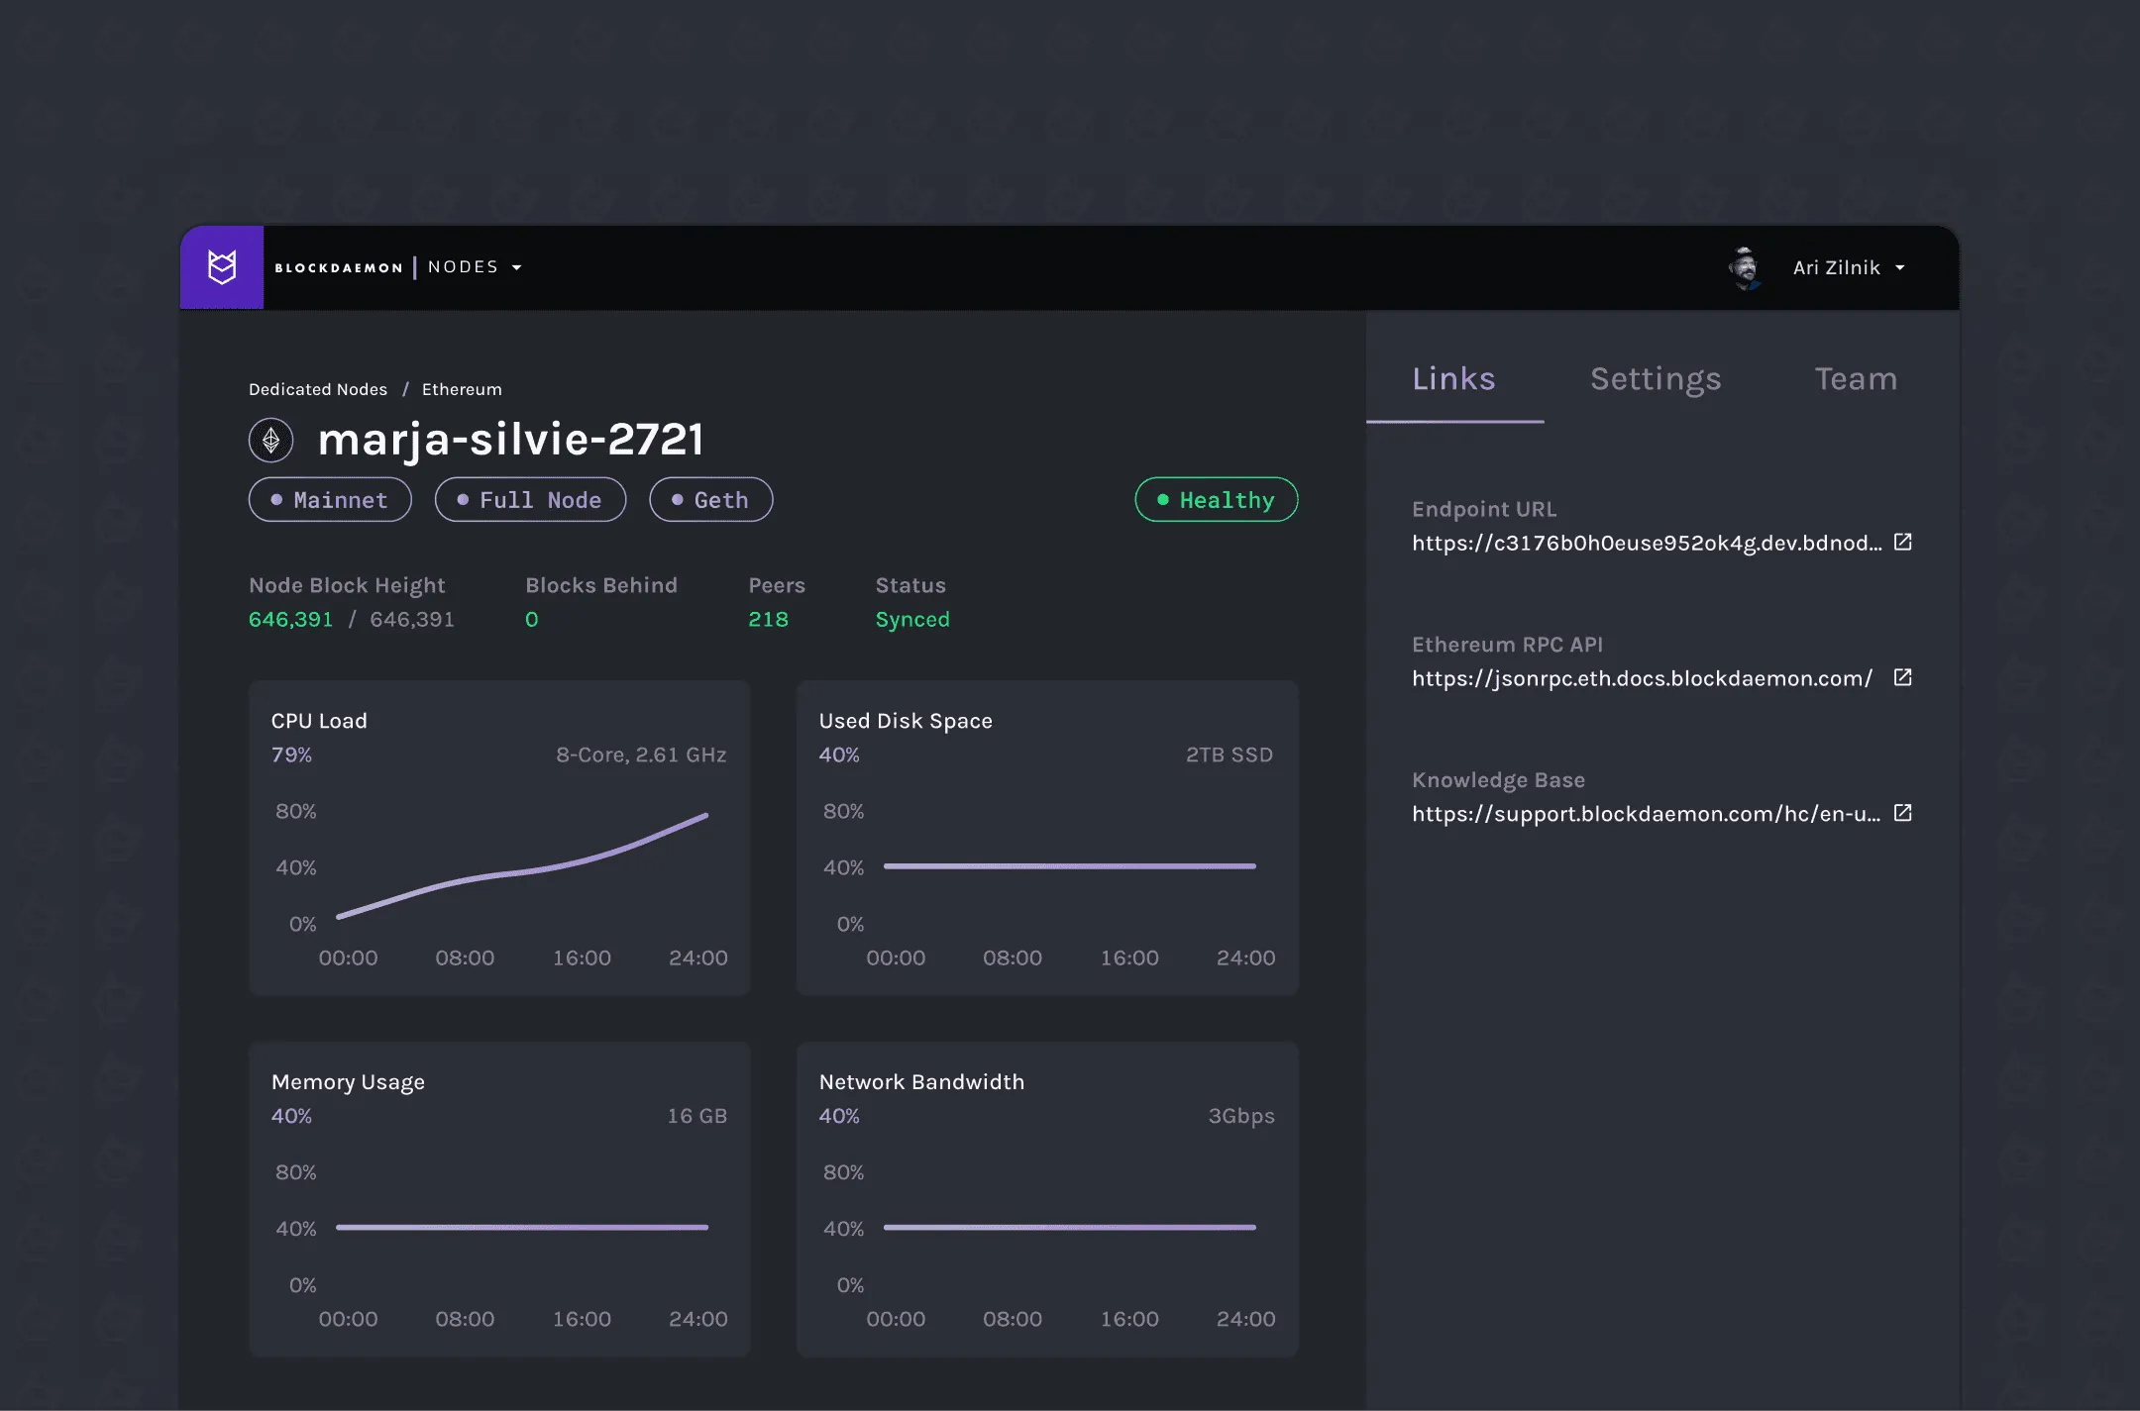Click the Mainnet tag pill
2140x1411 pixels.
click(330, 500)
